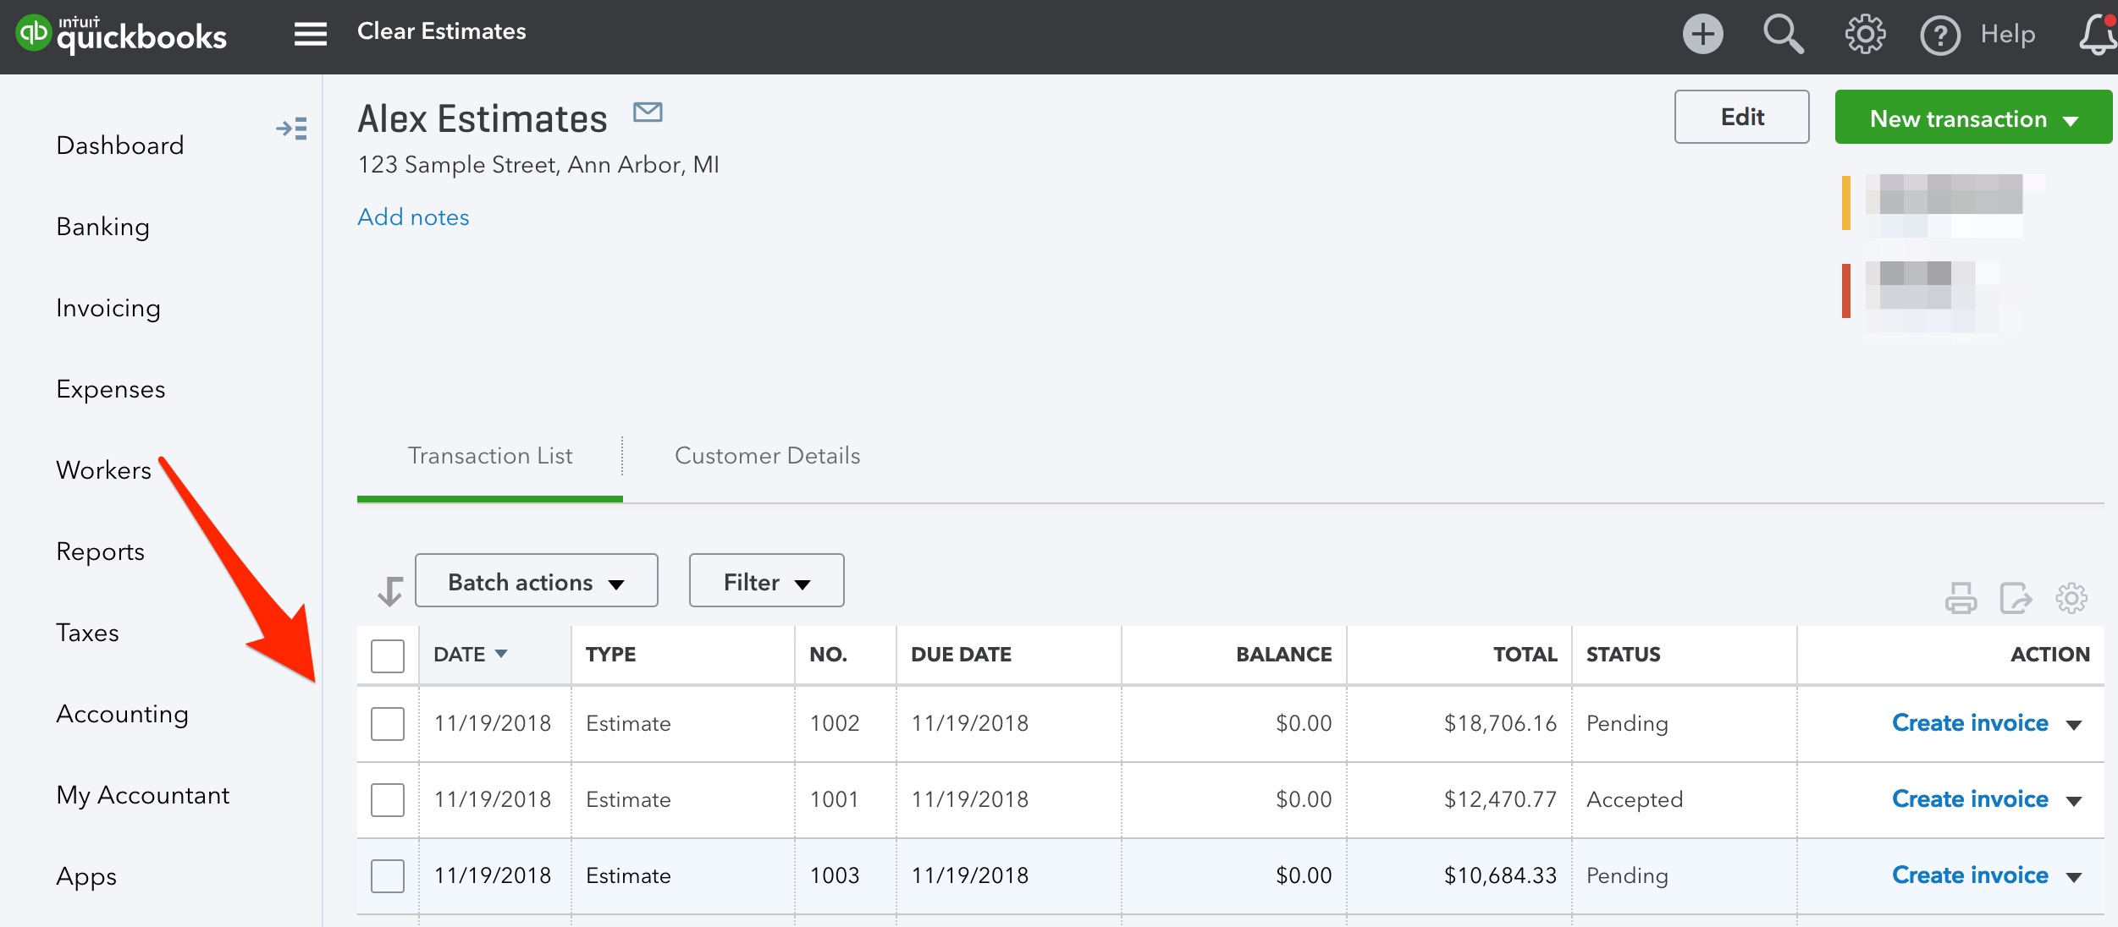Click the search magnifier icon
This screenshot has width=2118, height=927.
tap(1783, 34)
